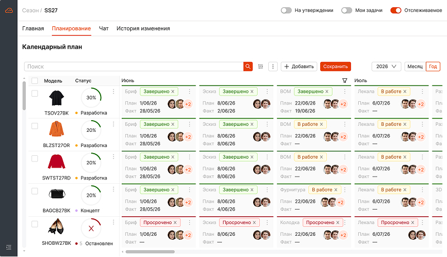Expand the sidebar menu icon
The width and height of the screenshot is (447, 257).
9,247
